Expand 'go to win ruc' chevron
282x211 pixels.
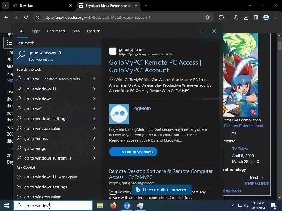coord(94,138)
